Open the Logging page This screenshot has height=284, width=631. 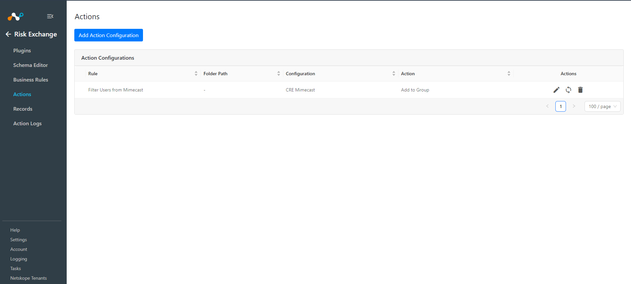(x=19, y=259)
